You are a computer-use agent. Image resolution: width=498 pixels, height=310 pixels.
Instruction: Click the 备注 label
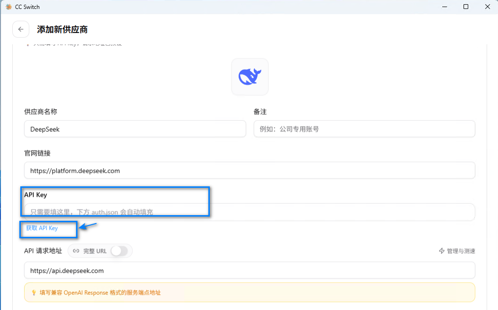(x=260, y=112)
